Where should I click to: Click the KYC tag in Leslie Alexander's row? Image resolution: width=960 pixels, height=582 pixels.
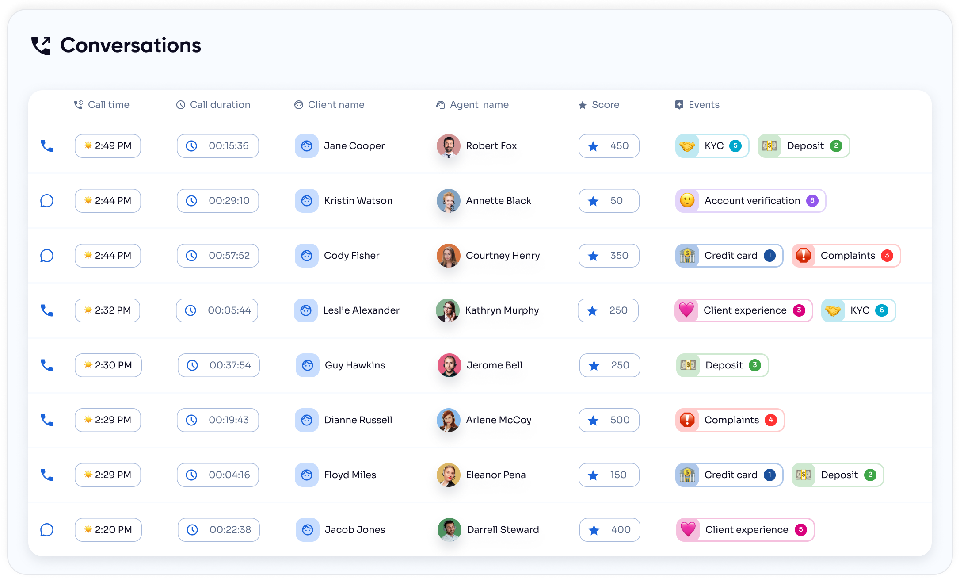coord(858,310)
